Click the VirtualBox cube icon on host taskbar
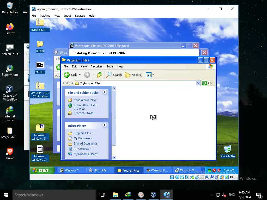Image resolution: width=267 pixels, height=200 pixels. [x=153, y=195]
